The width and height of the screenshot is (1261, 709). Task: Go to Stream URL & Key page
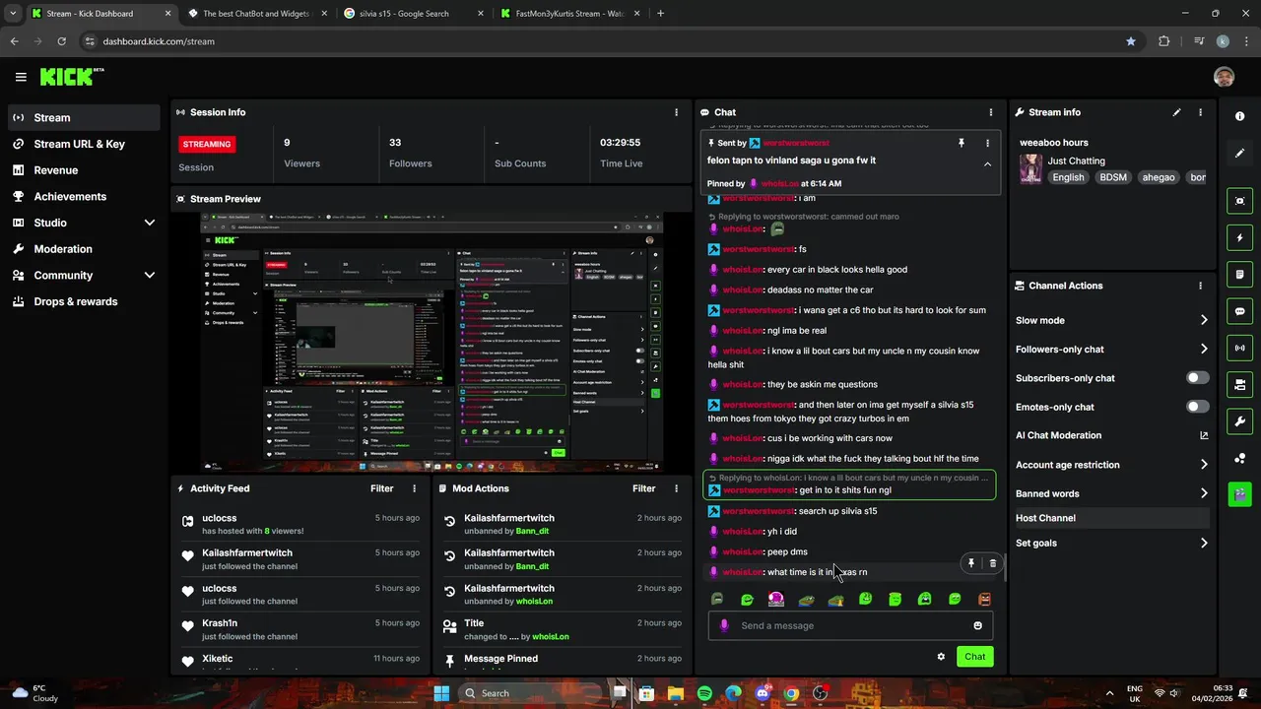click(84, 144)
